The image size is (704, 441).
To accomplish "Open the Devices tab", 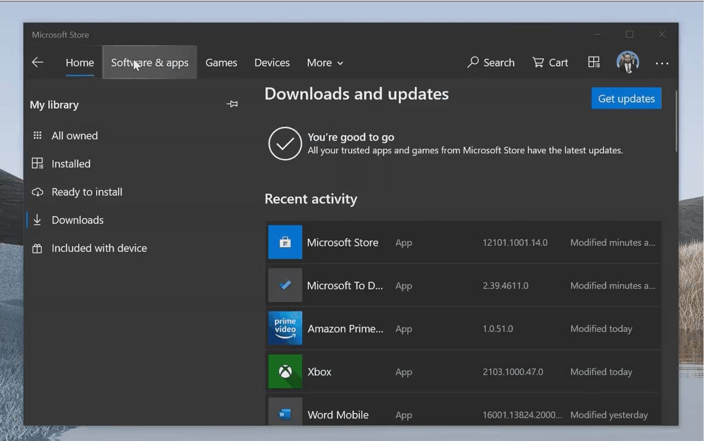I will [x=272, y=63].
